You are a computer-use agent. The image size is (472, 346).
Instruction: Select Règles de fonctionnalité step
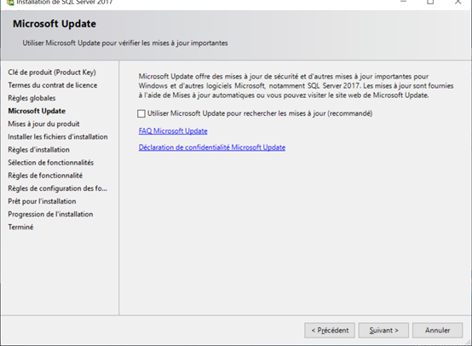(x=45, y=176)
